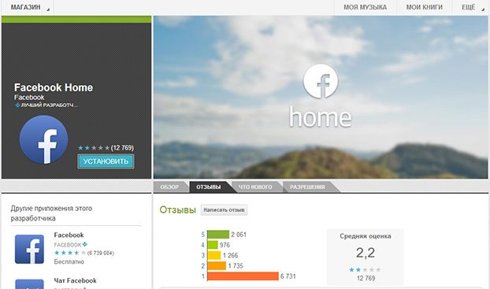490x289 pixels.
Task: Click the yellow 3-star rating bar
Action: point(214,255)
